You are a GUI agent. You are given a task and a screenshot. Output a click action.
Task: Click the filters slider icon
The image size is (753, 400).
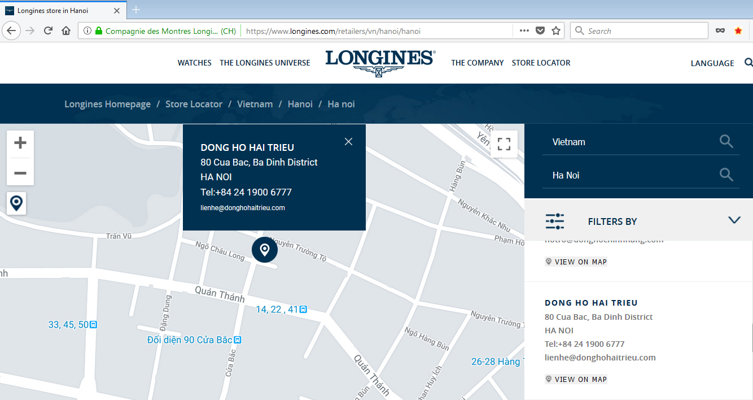tap(555, 221)
